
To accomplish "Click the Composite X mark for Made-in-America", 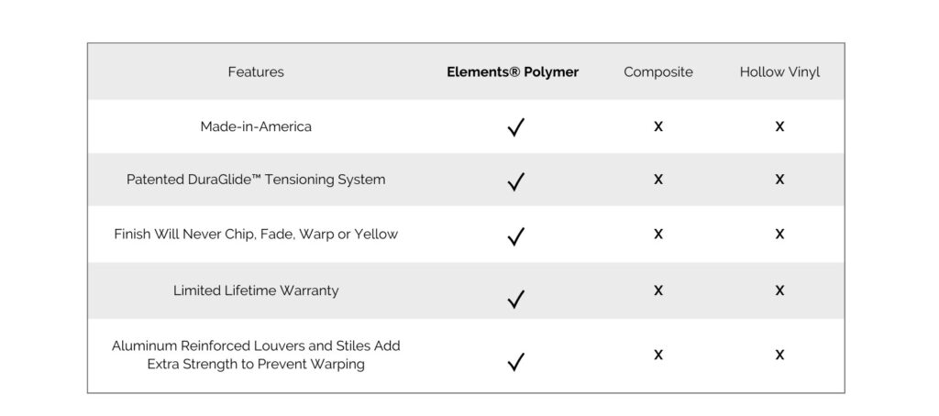I will click(658, 126).
